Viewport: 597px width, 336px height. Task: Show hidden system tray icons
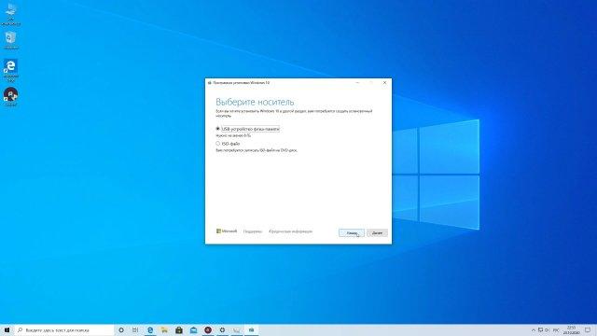[534, 329]
